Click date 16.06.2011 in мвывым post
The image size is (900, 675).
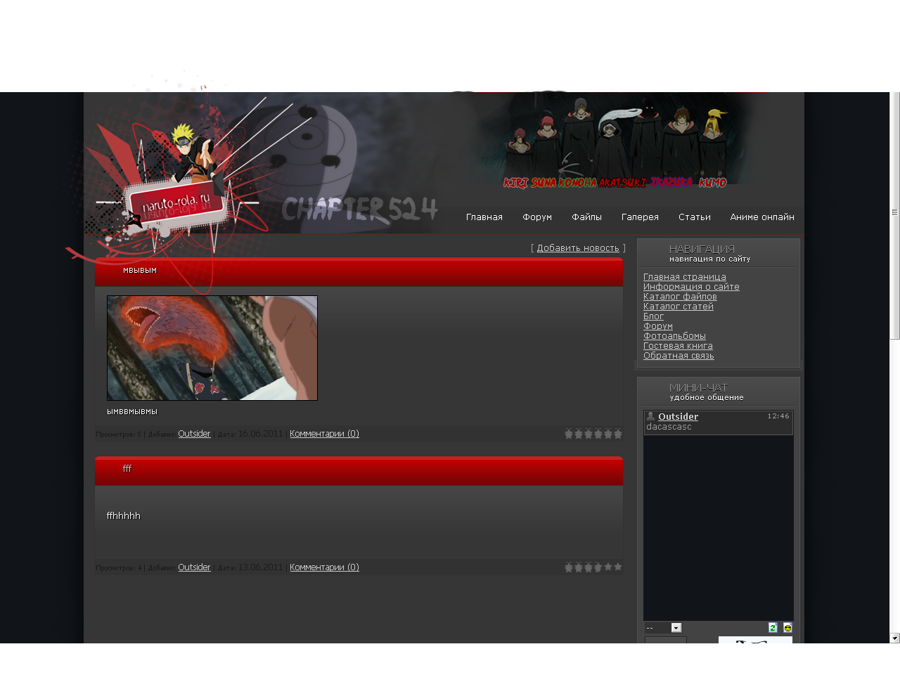tap(260, 434)
